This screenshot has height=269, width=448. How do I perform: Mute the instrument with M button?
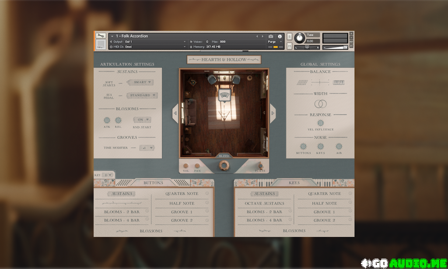[290, 46]
